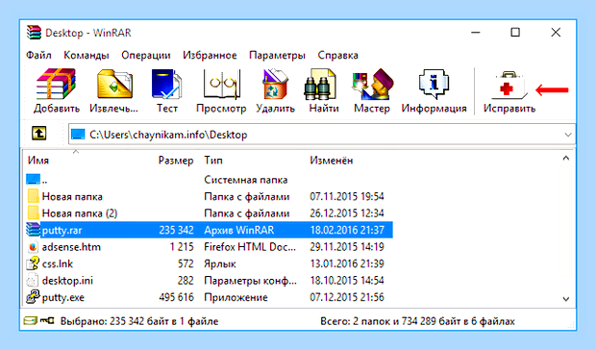Open the Справка menu
The image size is (596, 350).
(x=338, y=56)
